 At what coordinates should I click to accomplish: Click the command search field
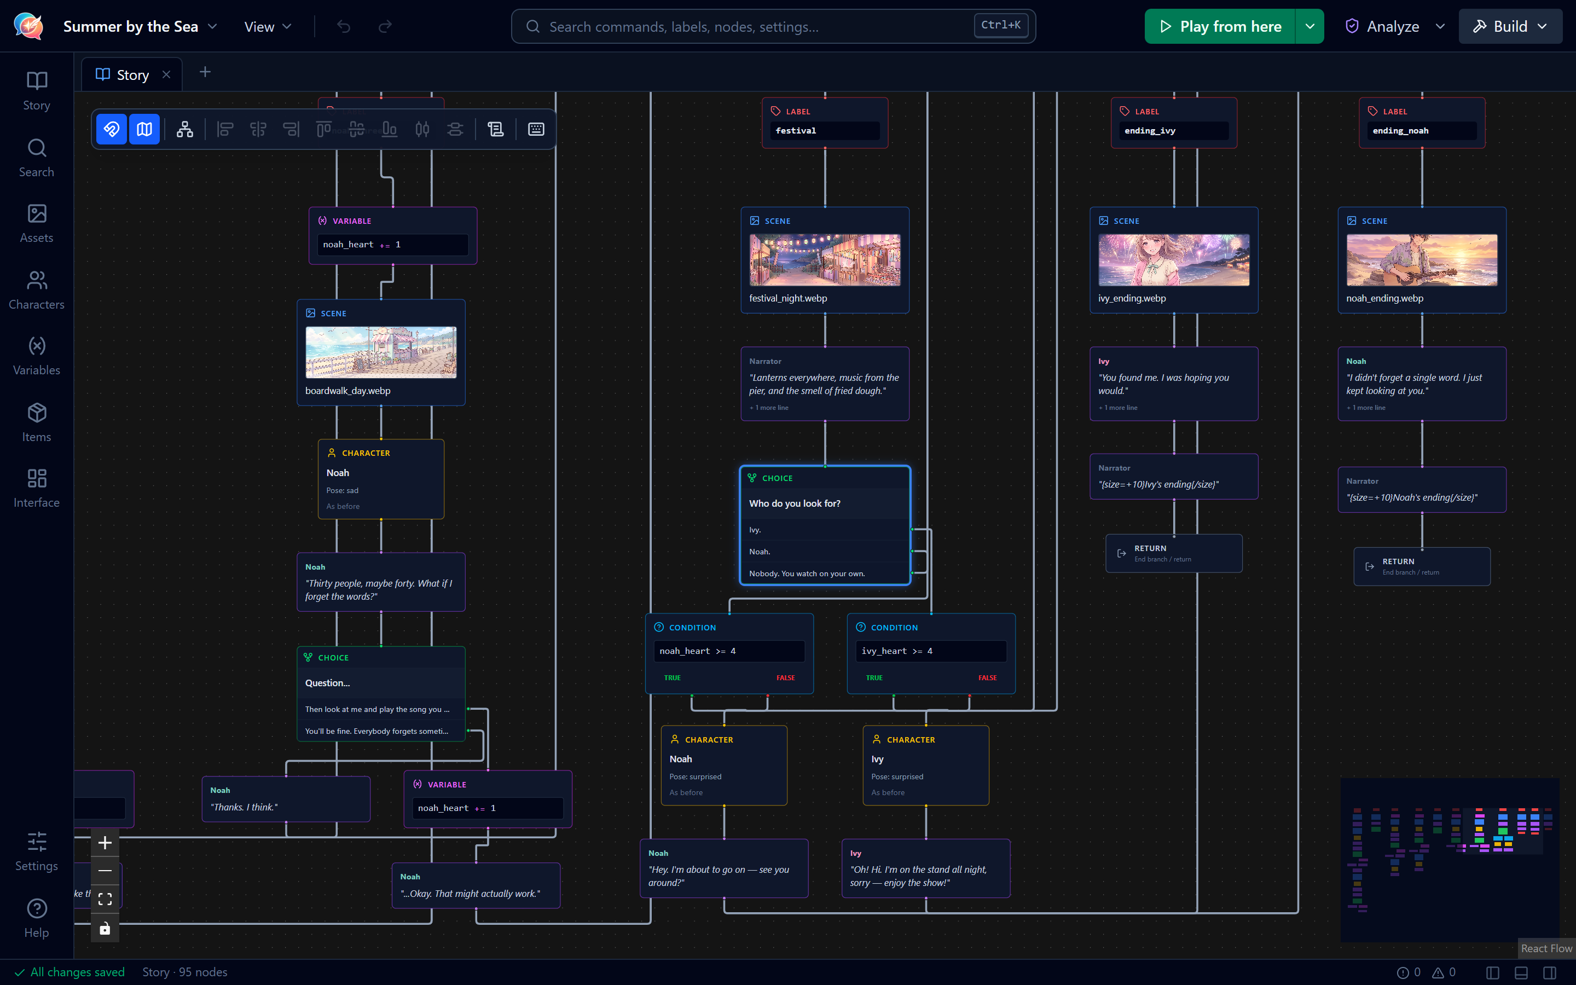[774, 26]
